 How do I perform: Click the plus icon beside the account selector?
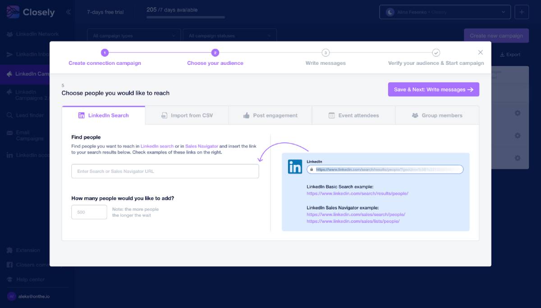click(522, 12)
